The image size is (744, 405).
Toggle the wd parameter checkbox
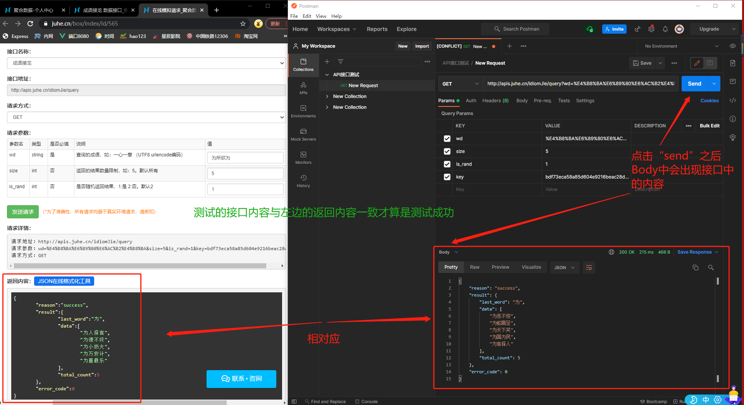click(x=447, y=139)
